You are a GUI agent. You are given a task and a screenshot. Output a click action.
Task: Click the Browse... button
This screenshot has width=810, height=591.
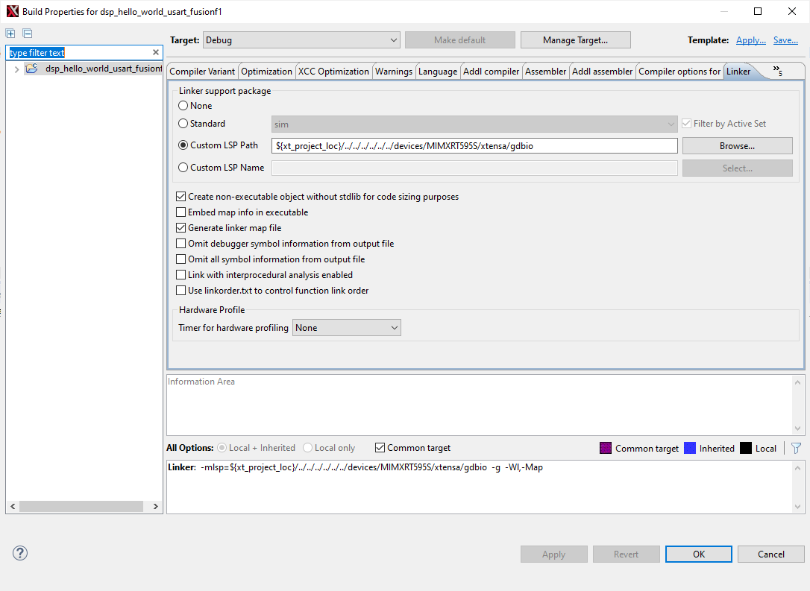[x=737, y=146]
